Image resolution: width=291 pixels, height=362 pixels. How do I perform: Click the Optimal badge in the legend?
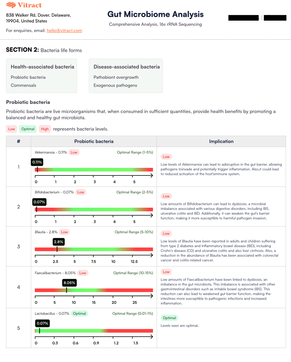click(x=28, y=129)
